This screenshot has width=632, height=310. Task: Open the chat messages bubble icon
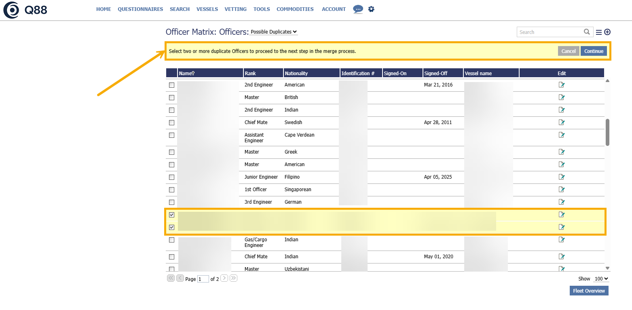pos(358,9)
